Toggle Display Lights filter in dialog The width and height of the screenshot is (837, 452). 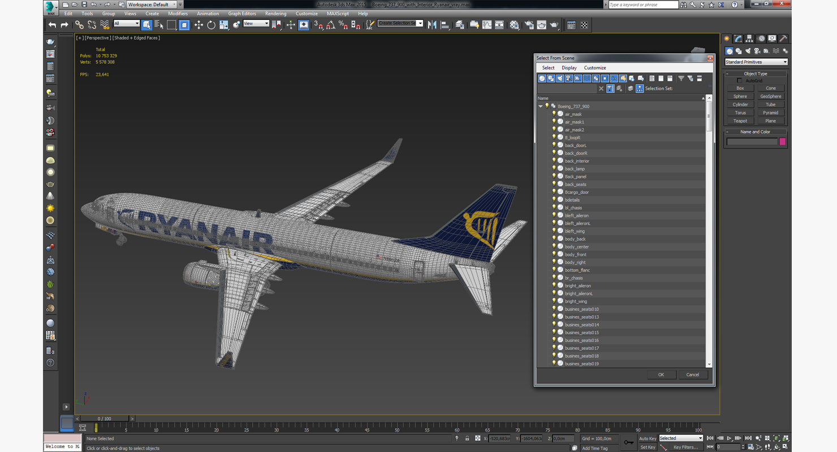tap(560, 79)
